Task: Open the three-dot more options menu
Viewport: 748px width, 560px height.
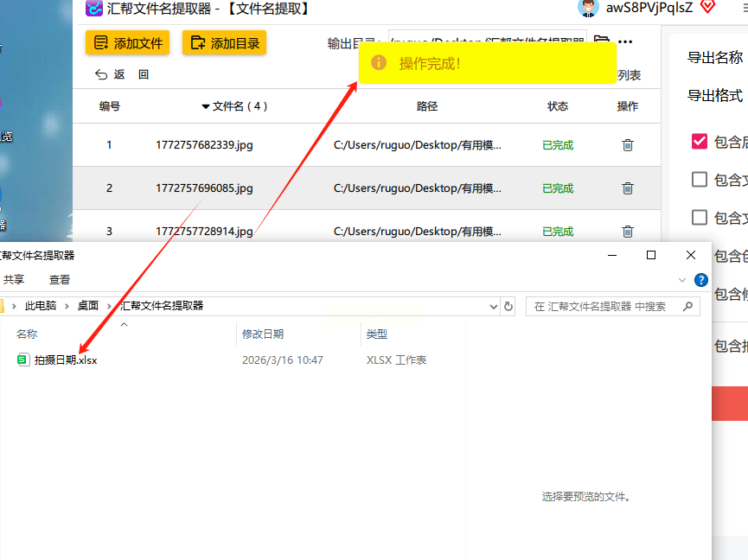Action: point(625,42)
